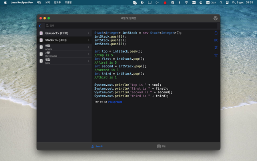Open Control Center in the menu bar

(x=227, y=2)
